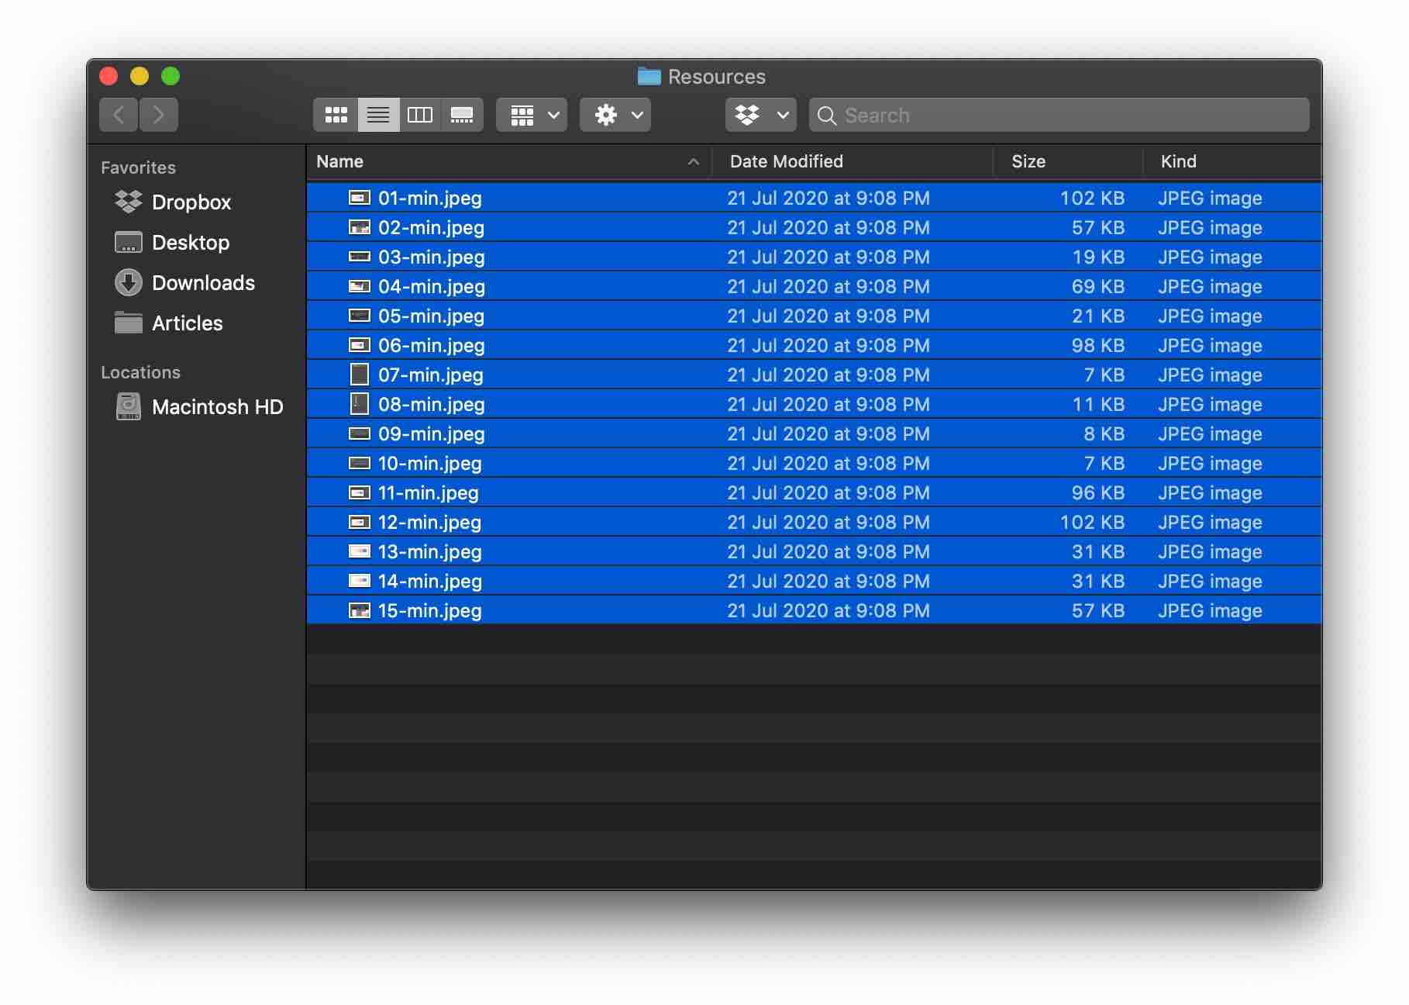Go forward to next folder
Screen dimensions: 1409x1005
[159, 115]
